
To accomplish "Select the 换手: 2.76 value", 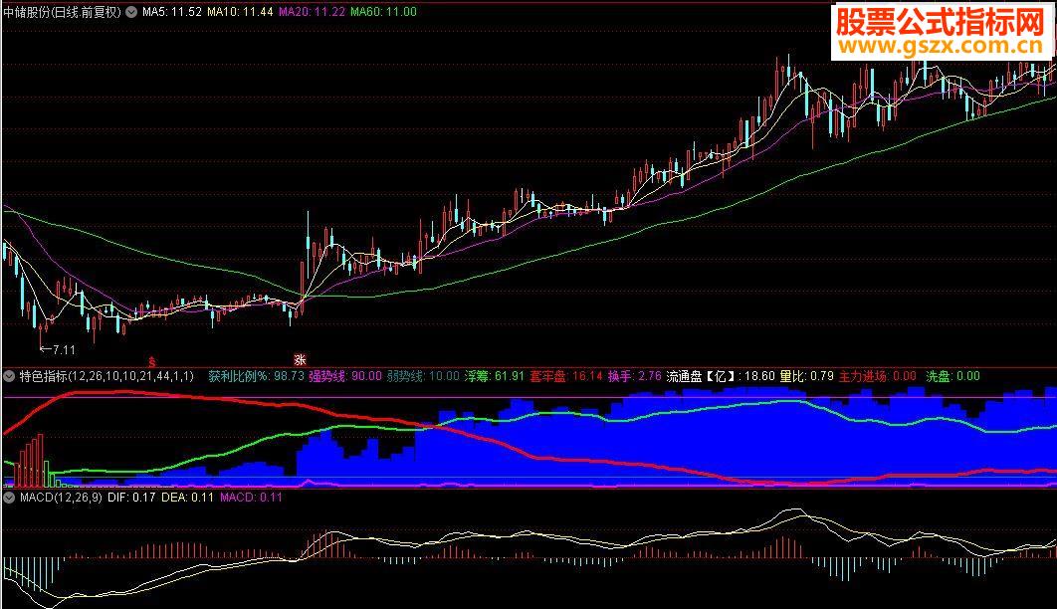I will pyautogui.click(x=634, y=376).
